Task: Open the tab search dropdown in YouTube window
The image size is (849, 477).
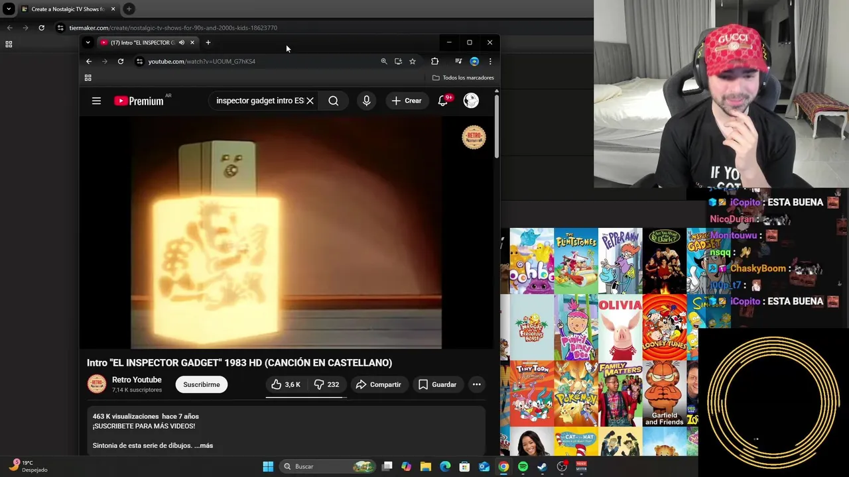Action: tap(88, 42)
